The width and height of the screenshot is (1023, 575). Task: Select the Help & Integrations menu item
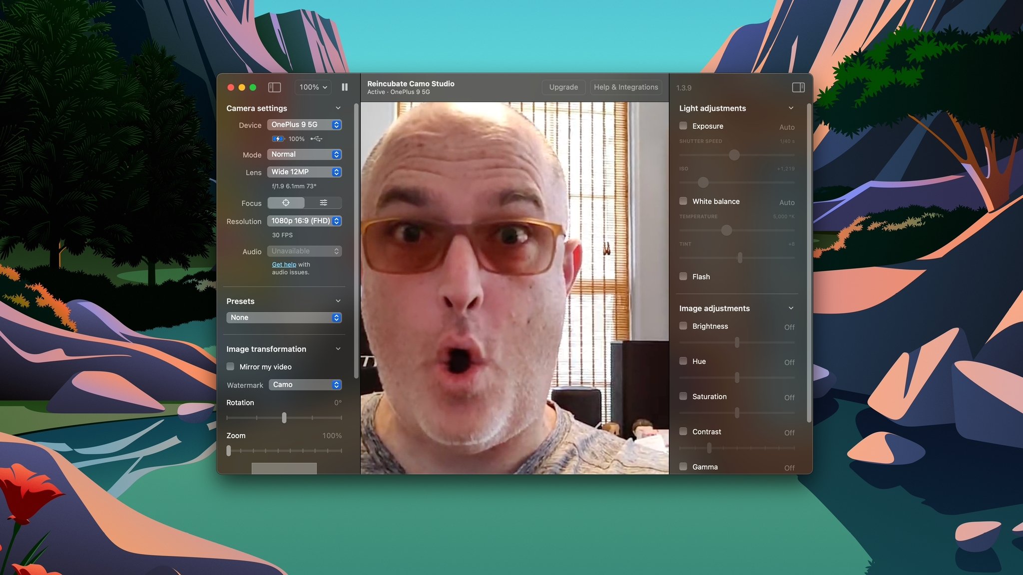626,87
